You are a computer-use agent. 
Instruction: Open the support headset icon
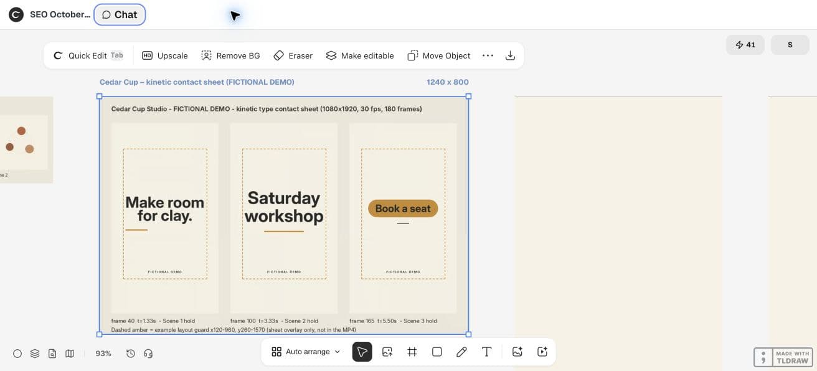tap(148, 354)
